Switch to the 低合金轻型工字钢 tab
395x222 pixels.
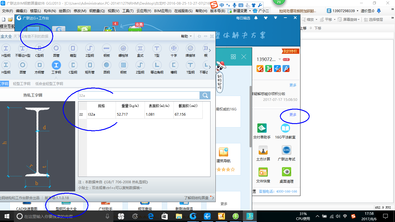click(x=49, y=84)
